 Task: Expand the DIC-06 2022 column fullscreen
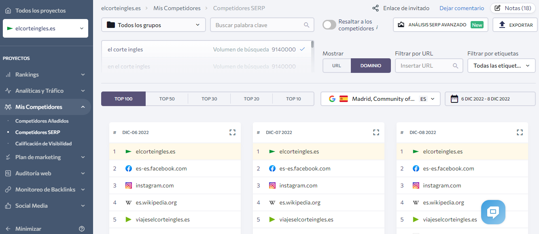[x=232, y=132]
